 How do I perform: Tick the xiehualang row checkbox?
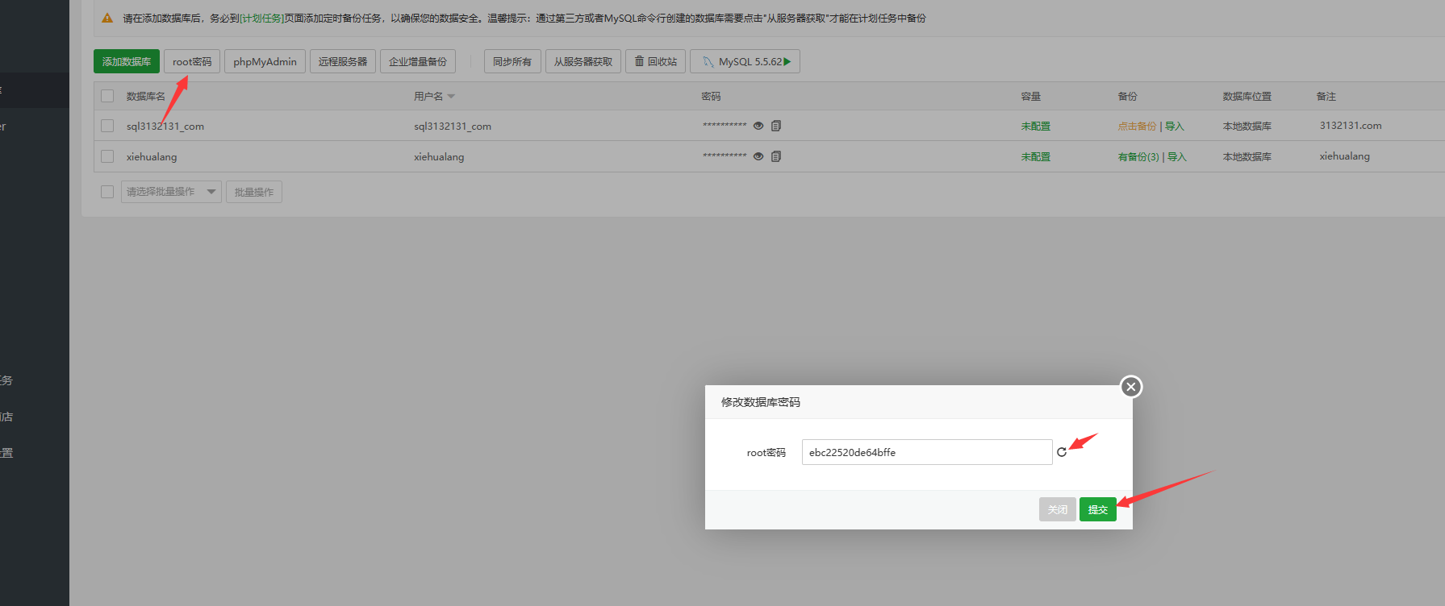coord(107,156)
